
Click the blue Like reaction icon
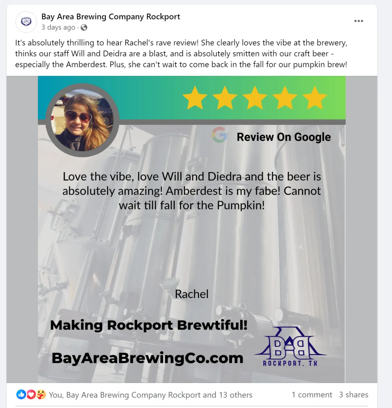(21, 394)
